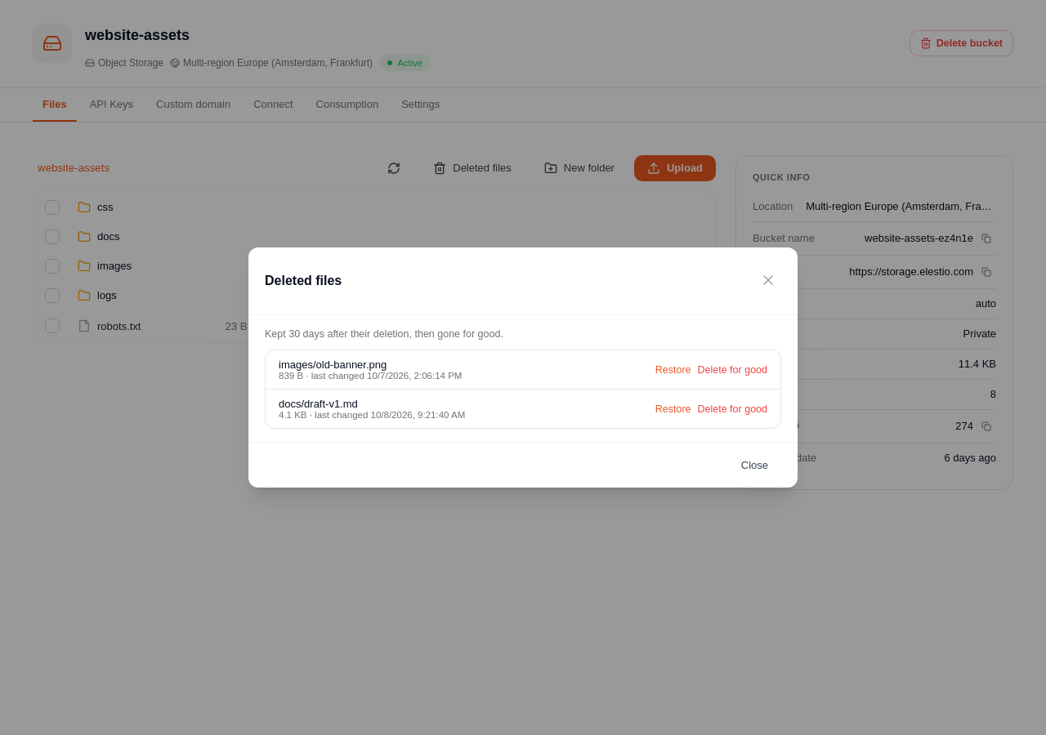Restore docs/draft-v1.md

[673, 409]
